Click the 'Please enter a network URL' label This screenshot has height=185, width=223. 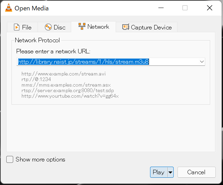point(53,51)
